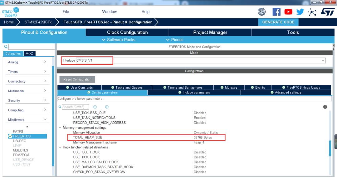Click Memory Management scheme heap_4 value

pos(199,143)
